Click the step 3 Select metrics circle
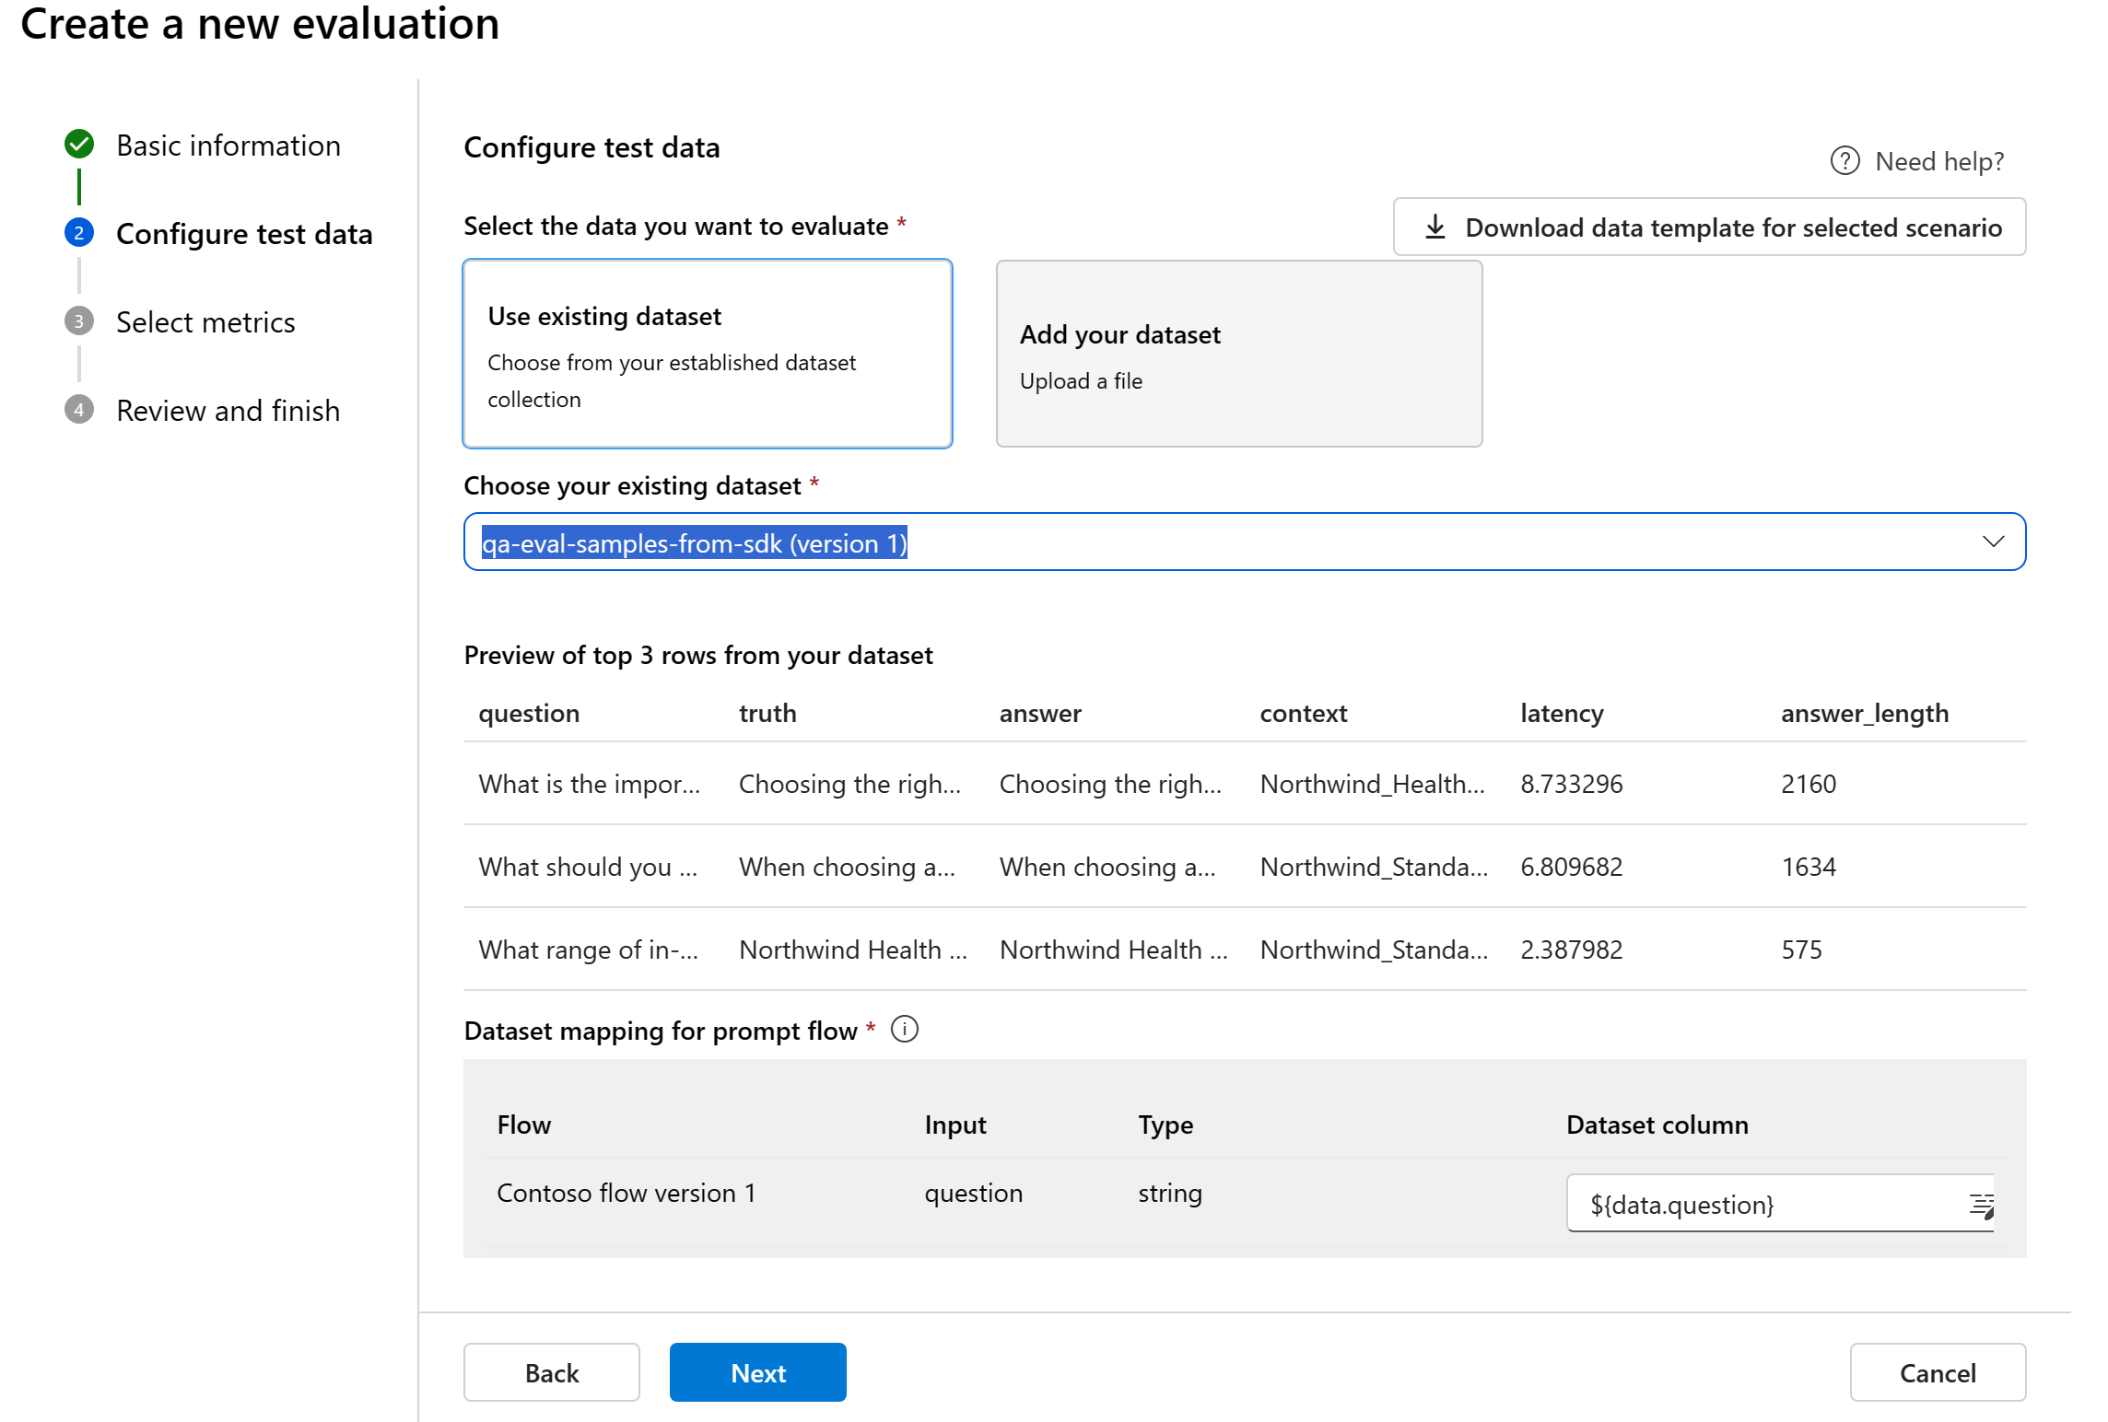Image resolution: width=2108 pixels, height=1422 pixels. 79,321
